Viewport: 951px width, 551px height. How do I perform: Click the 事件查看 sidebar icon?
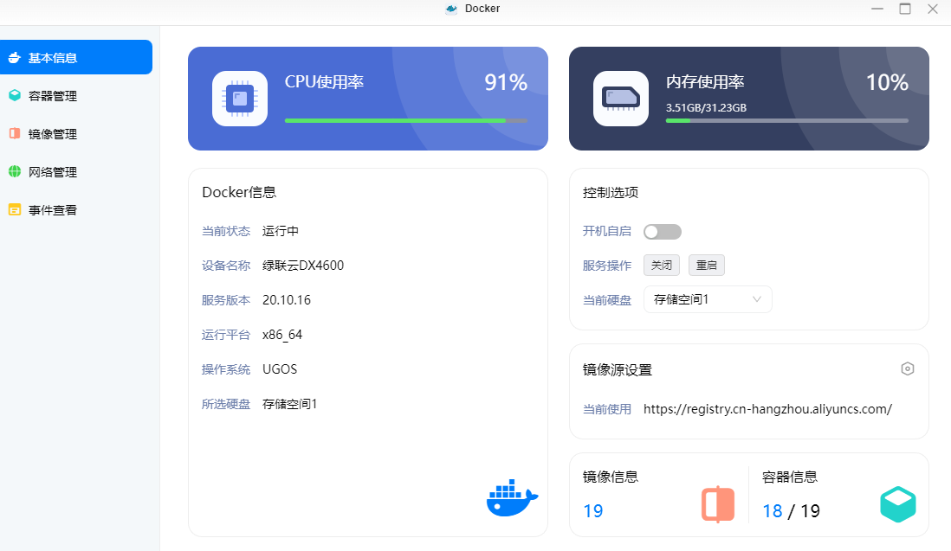pyautogui.click(x=15, y=210)
